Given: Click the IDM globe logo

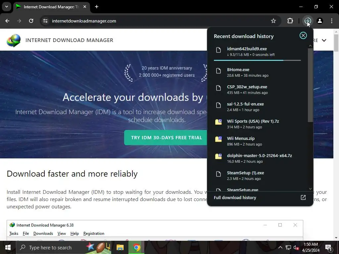Looking at the screenshot, I should click(13, 40).
